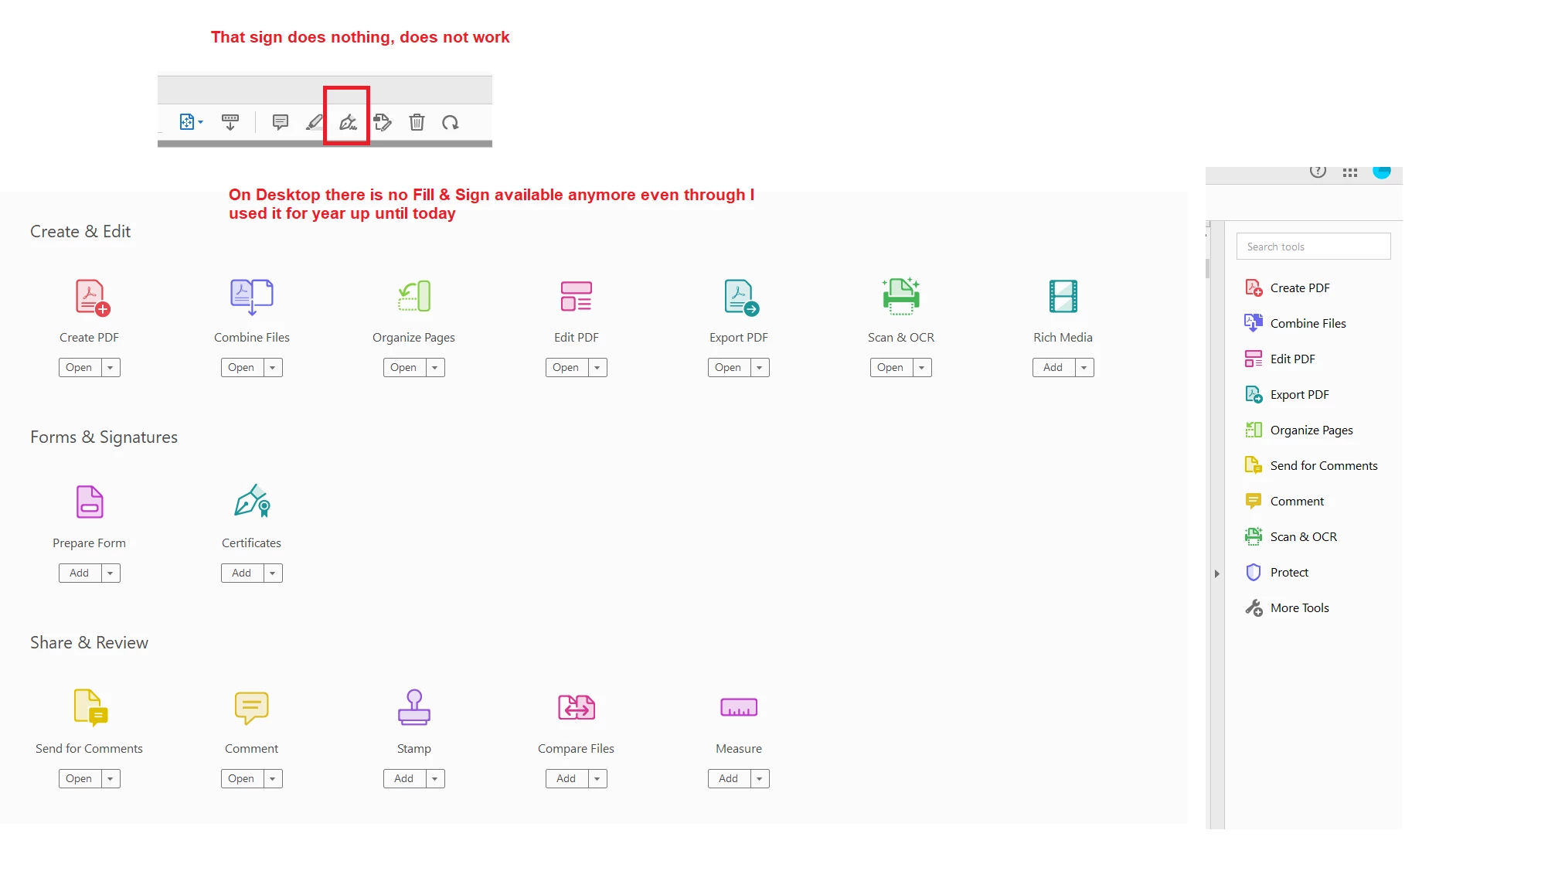
Task: Click the Stamp tool icon
Action: click(413, 707)
